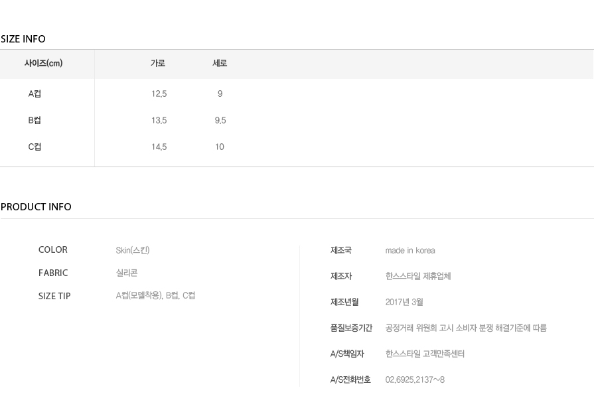Click the 한스스타일 고객만족센터 text

click(425, 354)
